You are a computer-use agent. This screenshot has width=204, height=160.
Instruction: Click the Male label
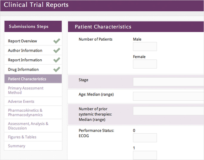(x=137, y=39)
